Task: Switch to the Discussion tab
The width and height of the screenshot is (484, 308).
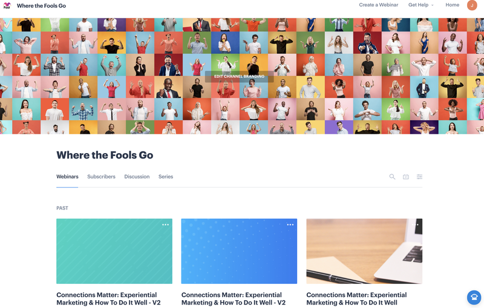Action: [137, 177]
